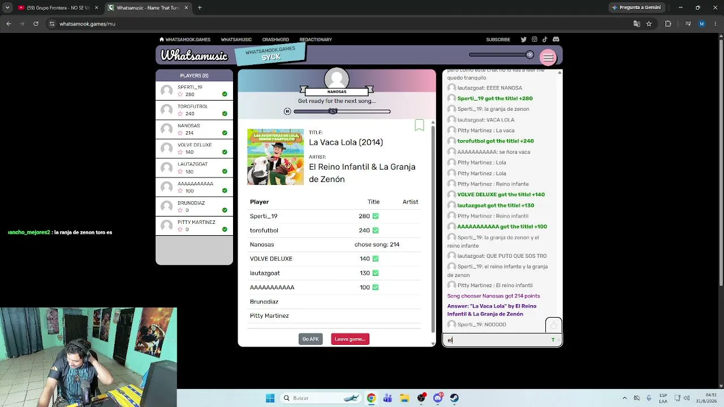Open Whatsamook Twitter page icon

(x=523, y=40)
